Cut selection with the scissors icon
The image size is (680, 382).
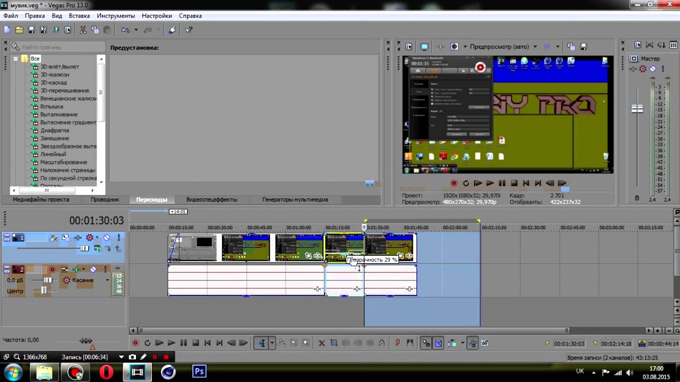pyautogui.click(x=83, y=30)
